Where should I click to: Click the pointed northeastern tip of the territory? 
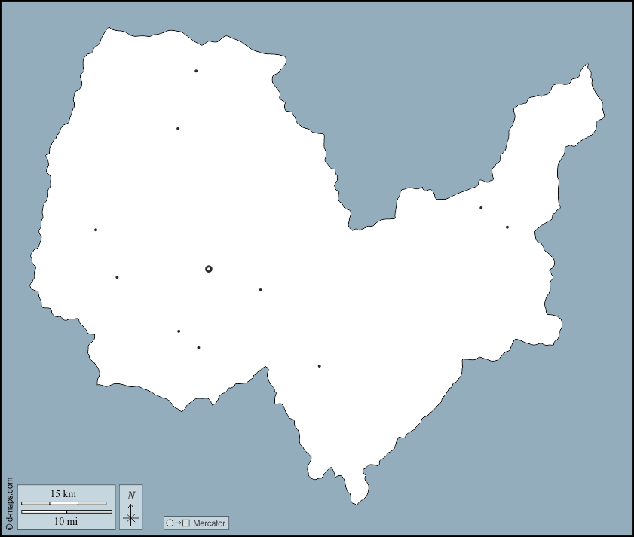[587, 65]
